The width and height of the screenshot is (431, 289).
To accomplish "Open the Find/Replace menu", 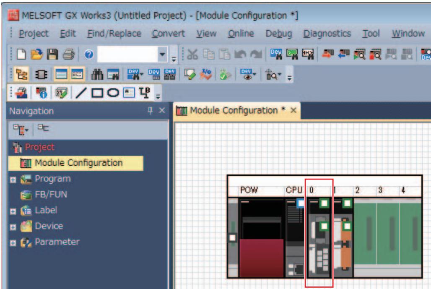I will coord(114,34).
